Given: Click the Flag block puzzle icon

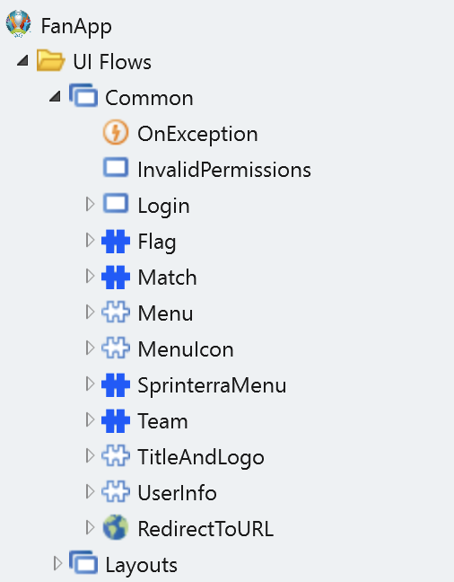Looking at the screenshot, I should click(x=116, y=242).
